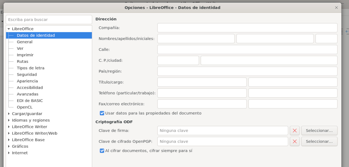Click the Clave de firma key field

(x=223, y=130)
